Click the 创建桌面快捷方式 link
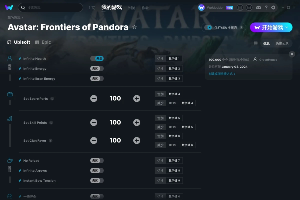The image size is (300, 200). point(222,74)
